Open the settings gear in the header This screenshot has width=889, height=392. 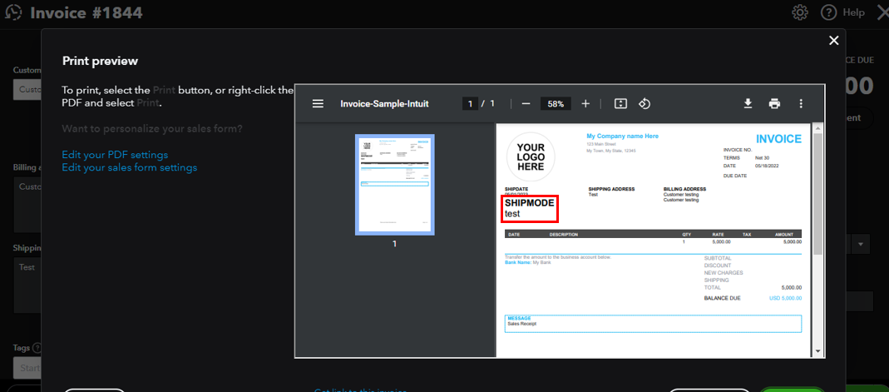[800, 12]
